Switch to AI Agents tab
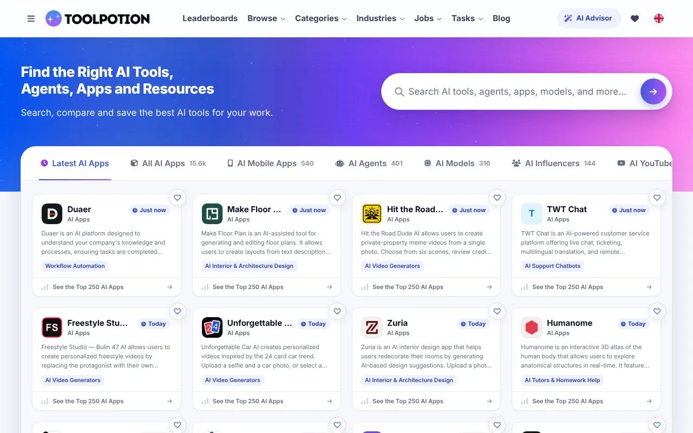Viewport: 693px width, 433px height. 369,163
